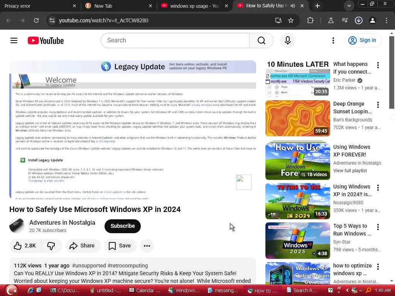The width and height of the screenshot is (395, 296).
Task: Open options for 'how to optimize windows xp' video
Action: point(378,267)
